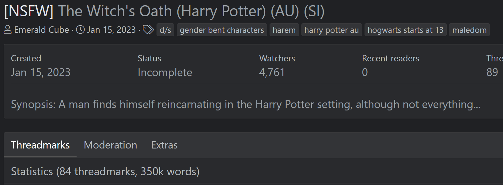The height and width of the screenshot is (185, 503).
Task: Open the harry potter au tag
Action: pyautogui.click(x=331, y=30)
